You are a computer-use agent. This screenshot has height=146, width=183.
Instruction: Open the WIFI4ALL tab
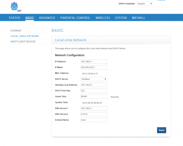pos(138,18)
